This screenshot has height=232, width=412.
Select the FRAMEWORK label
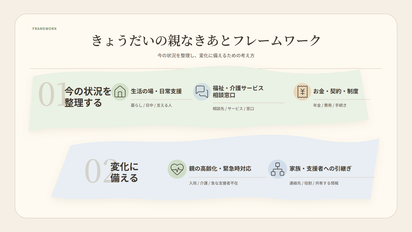click(45, 29)
